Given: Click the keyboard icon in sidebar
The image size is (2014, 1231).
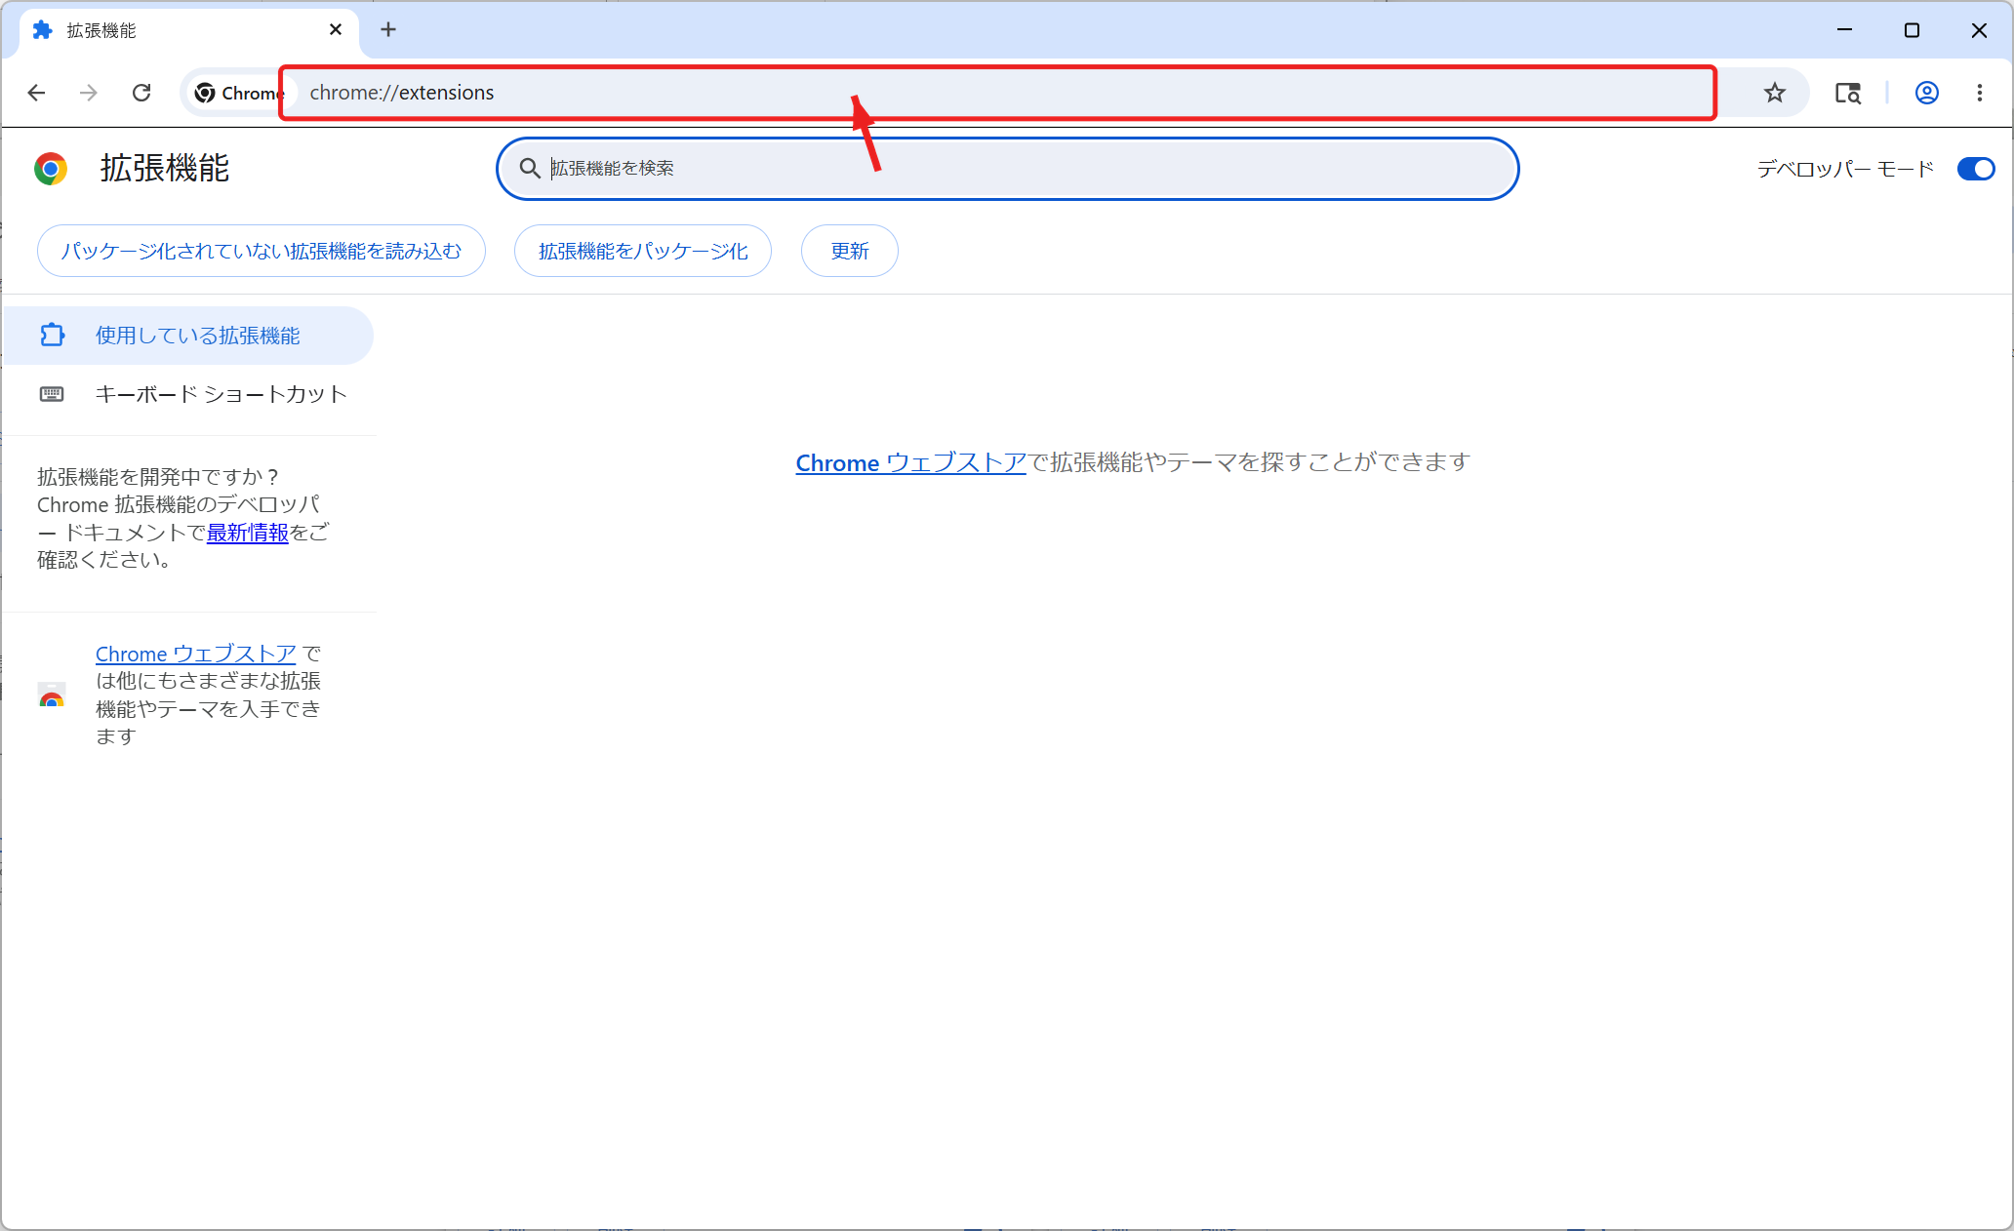Looking at the screenshot, I should click(x=52, y=394).
